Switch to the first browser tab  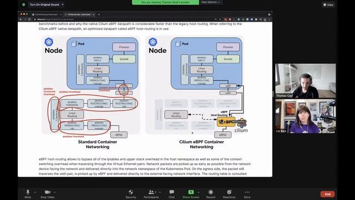46,14
